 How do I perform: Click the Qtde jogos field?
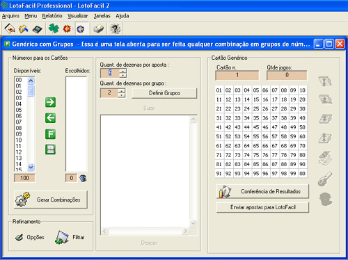[x=287, y=75]
